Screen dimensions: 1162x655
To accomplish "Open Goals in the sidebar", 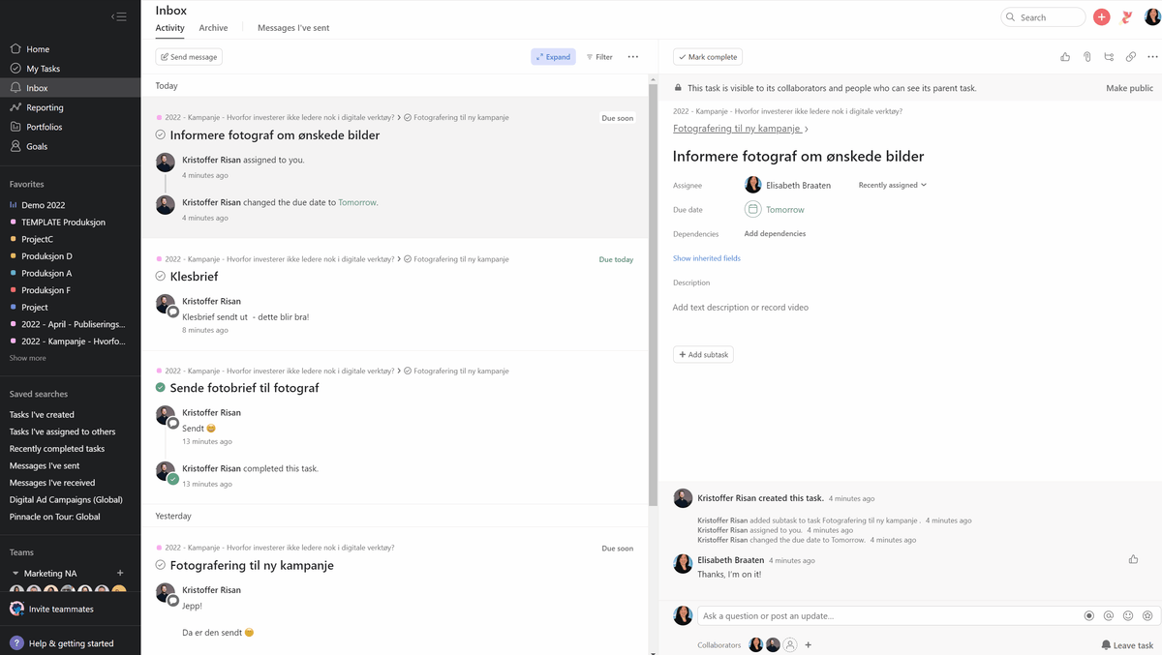I will pyautogui.click(x=37, y=146).
